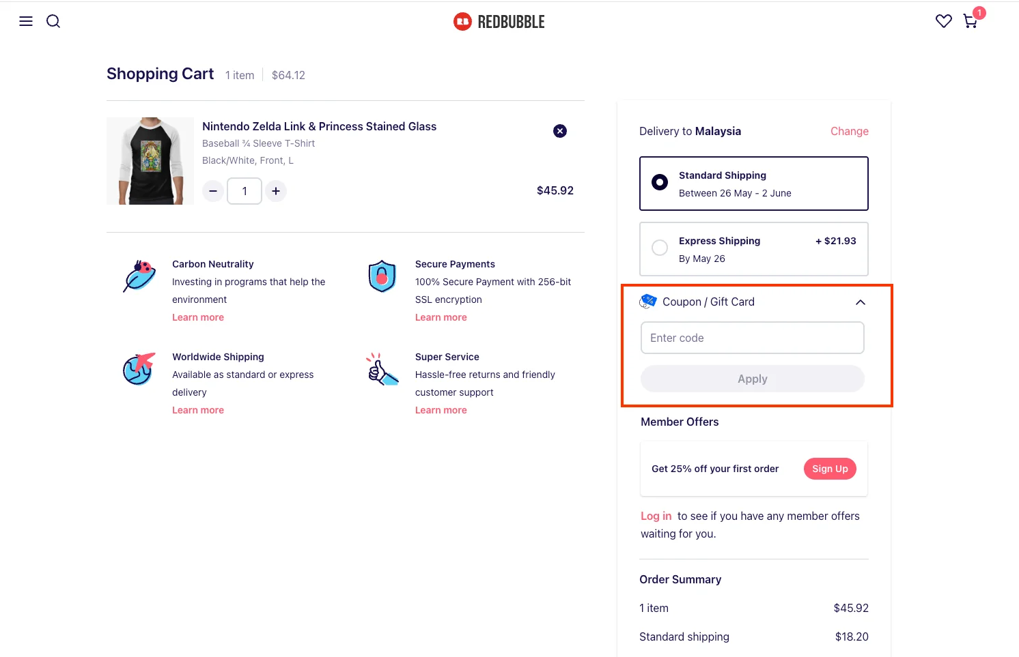This screenshot has height=657, width=1019.
Task: Learn more about Worldwide Shipping
Action: (198, 410)
